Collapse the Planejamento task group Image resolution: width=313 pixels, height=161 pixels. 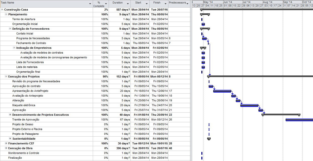pos(6,14)
